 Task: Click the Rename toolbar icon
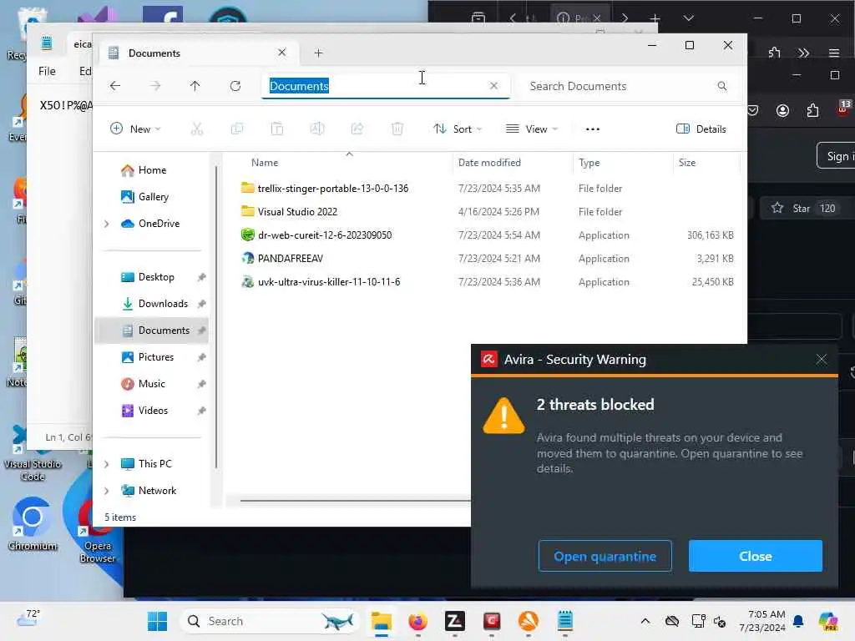316,129
